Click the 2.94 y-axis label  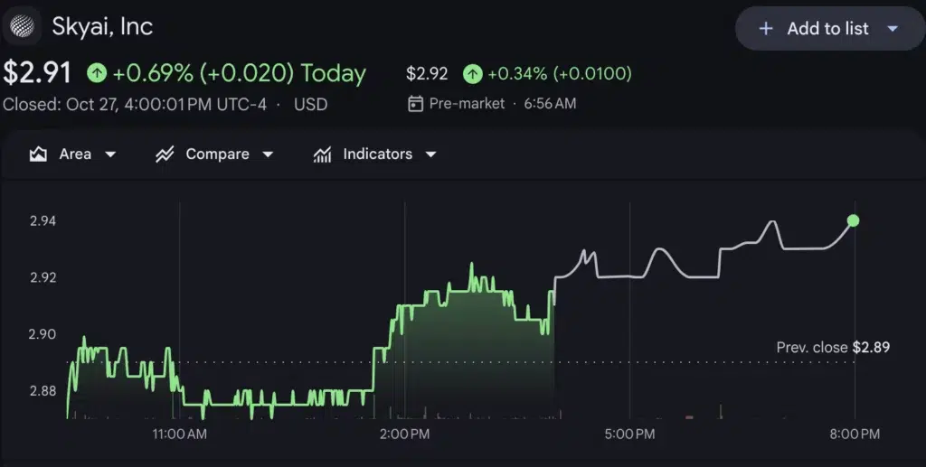(x=43, y=221)
